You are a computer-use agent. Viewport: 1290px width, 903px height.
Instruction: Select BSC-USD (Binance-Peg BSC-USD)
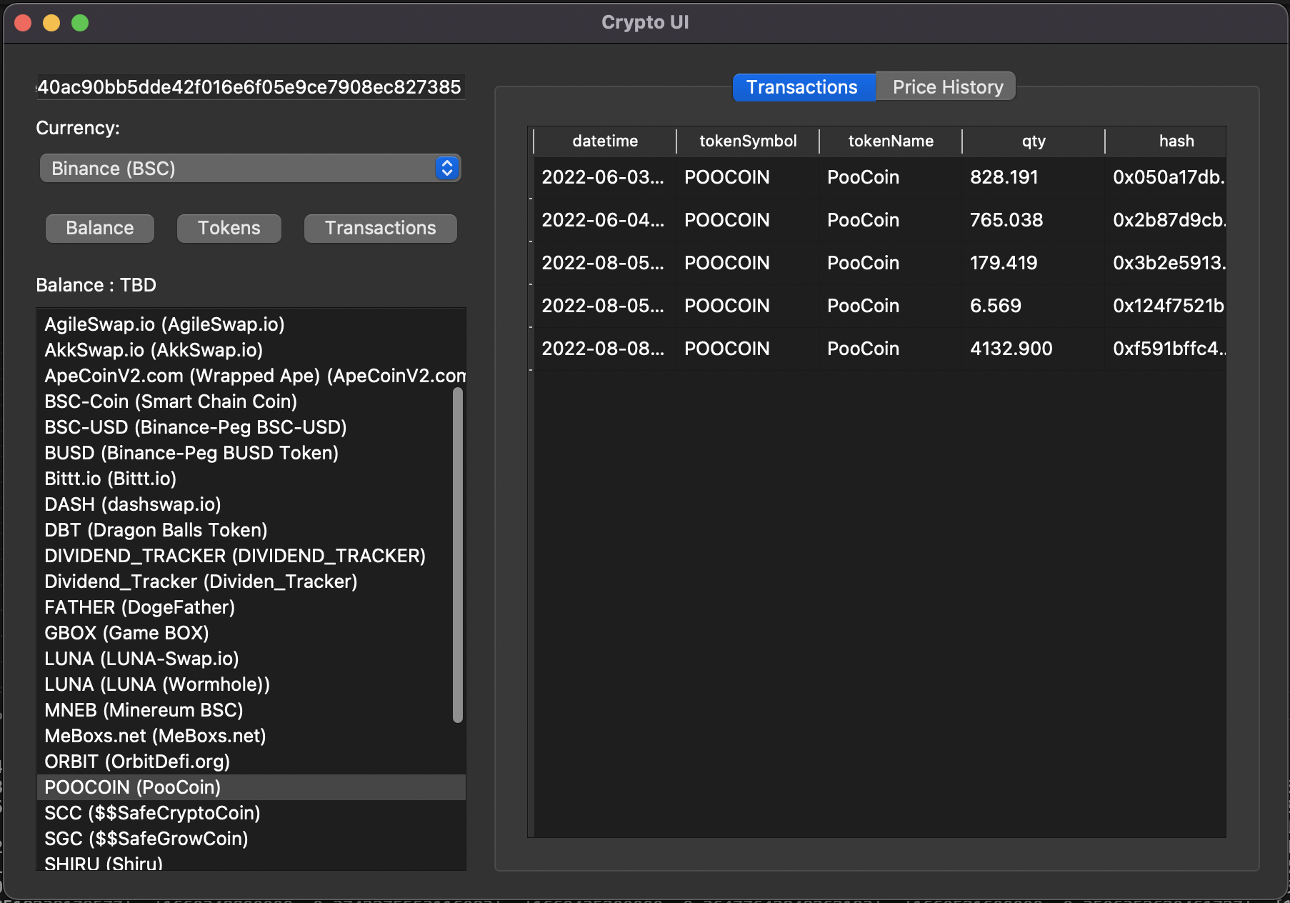[x=251, y=427]
